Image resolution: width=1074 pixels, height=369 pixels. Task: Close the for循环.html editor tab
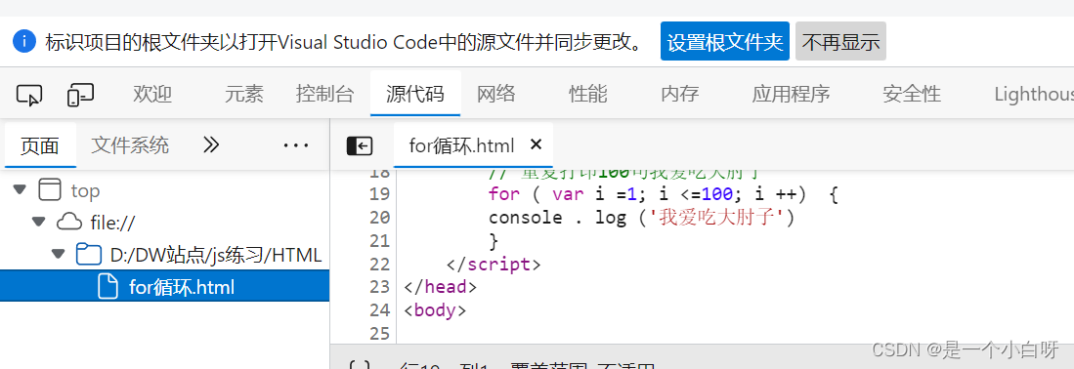coord(537,144)
